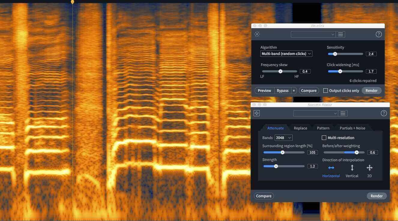398x221 pixels.
Task: Open help for the De-click module
Action: tap(379, 34)
